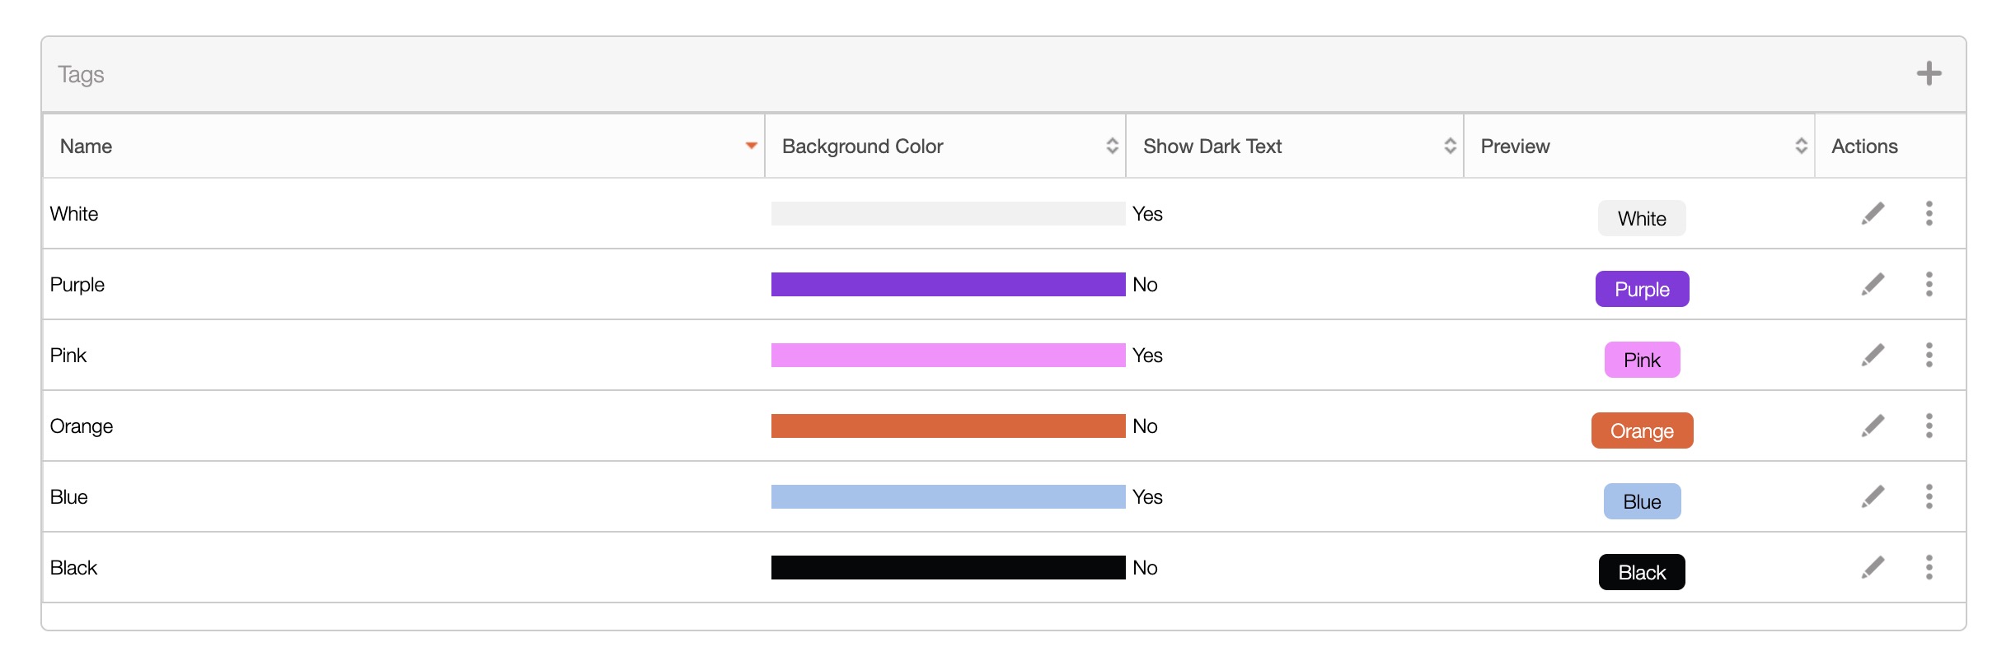Edit the White tag with pencil icon
Image resolution: width=2011 pixels, height=670 pixels.
click(1873, 214)
